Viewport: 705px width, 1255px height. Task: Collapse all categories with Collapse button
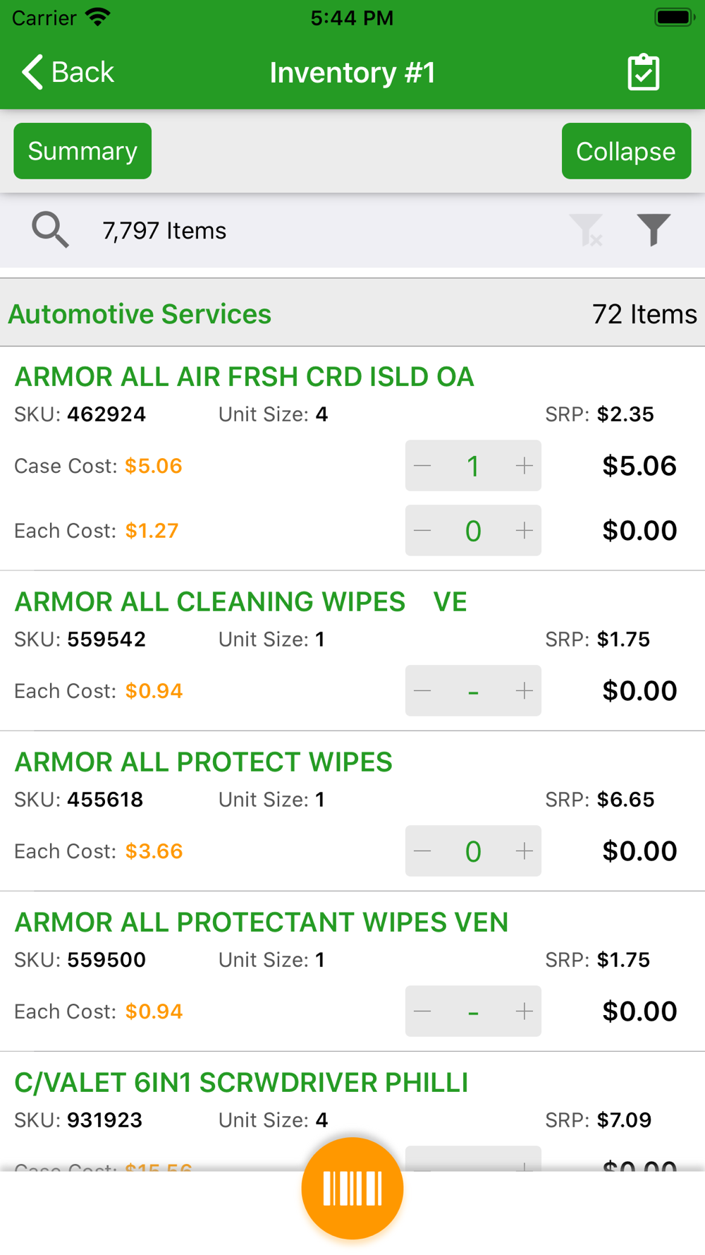click(x=625, y=151)
